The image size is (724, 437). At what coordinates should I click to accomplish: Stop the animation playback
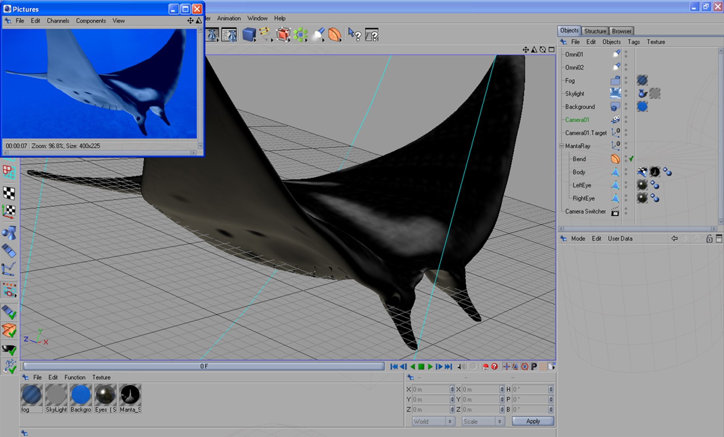point(421,367)
